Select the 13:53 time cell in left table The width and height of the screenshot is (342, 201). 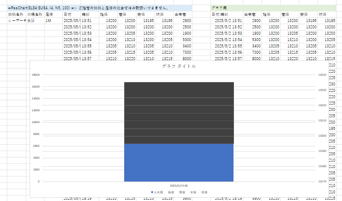[90, 33]
